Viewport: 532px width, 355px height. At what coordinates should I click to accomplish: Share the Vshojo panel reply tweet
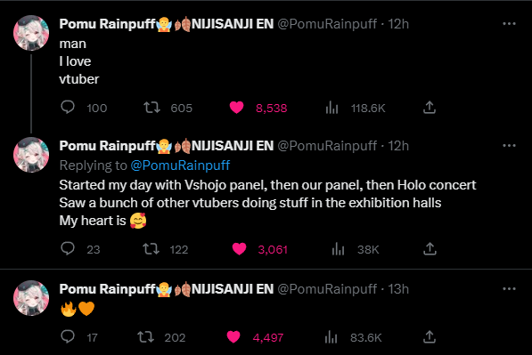click(x=430, y=248)
